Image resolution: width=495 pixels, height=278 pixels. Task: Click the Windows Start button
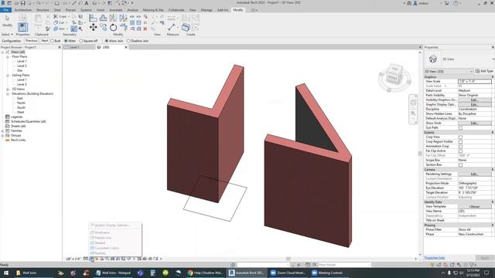click(x=6, y=273)
